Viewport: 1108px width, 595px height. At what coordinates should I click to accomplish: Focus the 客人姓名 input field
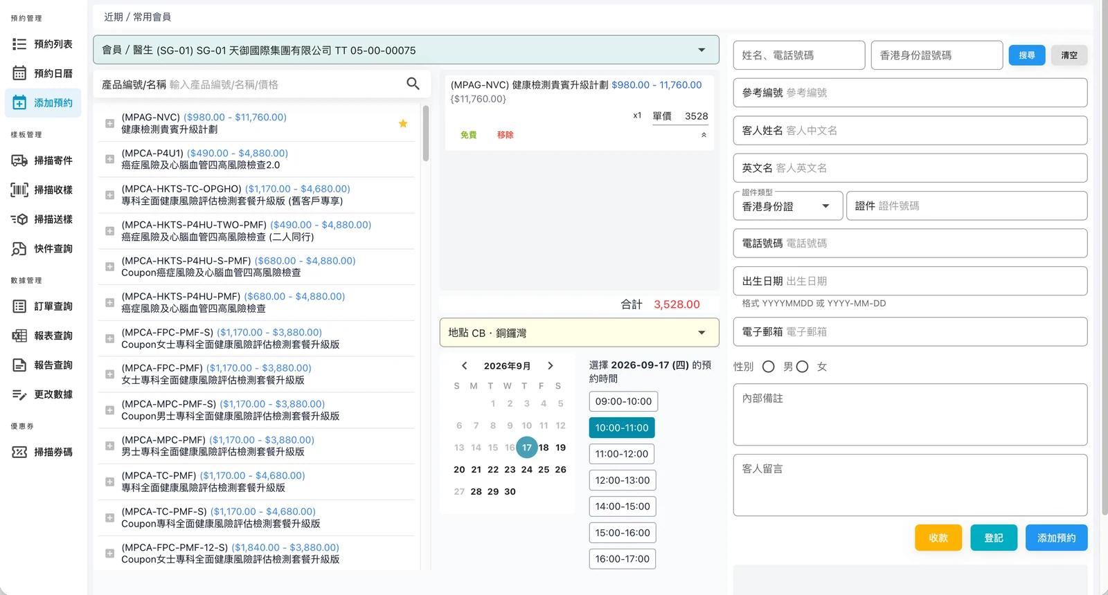coord(910,130)
